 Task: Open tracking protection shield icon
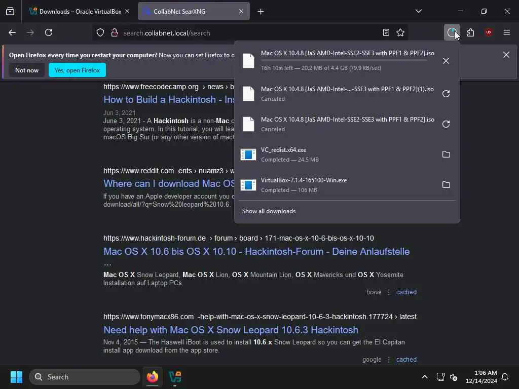(x=100, y=32)
